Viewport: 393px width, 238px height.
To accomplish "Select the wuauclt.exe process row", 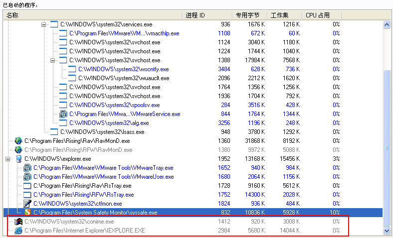I will (x=193, y=78).
